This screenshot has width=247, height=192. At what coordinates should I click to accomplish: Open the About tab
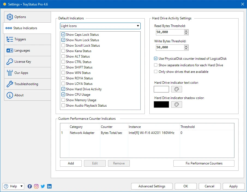click(x=28, y=95)
